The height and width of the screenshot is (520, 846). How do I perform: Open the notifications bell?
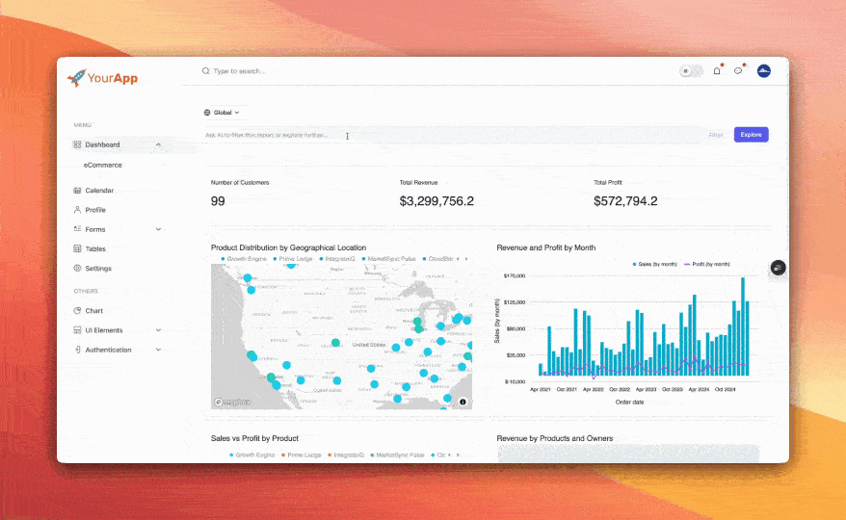(x=717, y=71)
